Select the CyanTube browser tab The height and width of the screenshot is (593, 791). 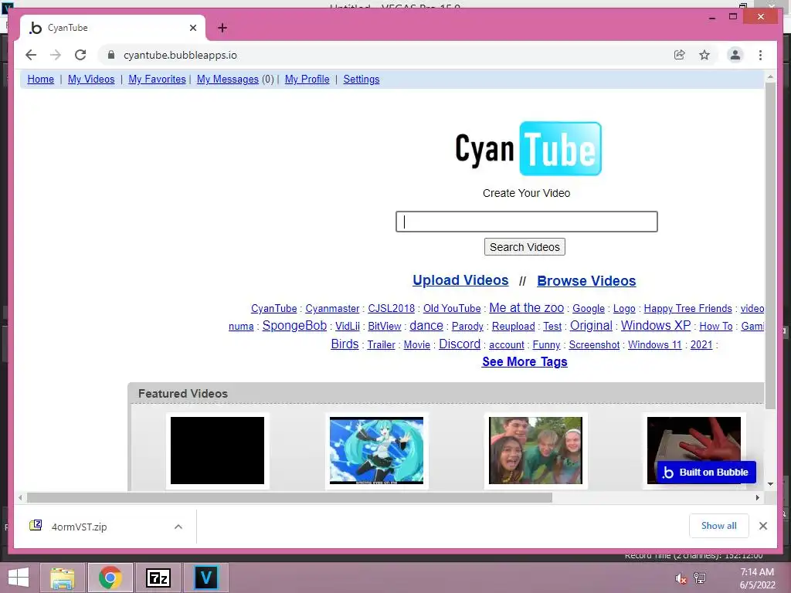(113, 28)
